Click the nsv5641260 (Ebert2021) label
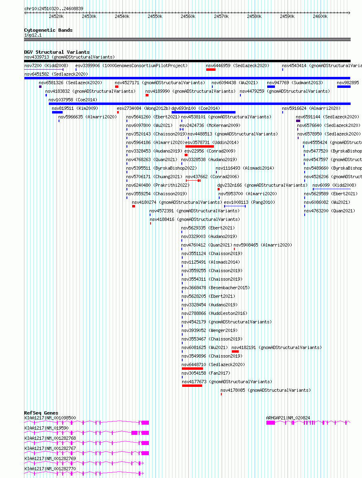The height and width of the screenshot is (478, 362). click(x=153, y=117)
